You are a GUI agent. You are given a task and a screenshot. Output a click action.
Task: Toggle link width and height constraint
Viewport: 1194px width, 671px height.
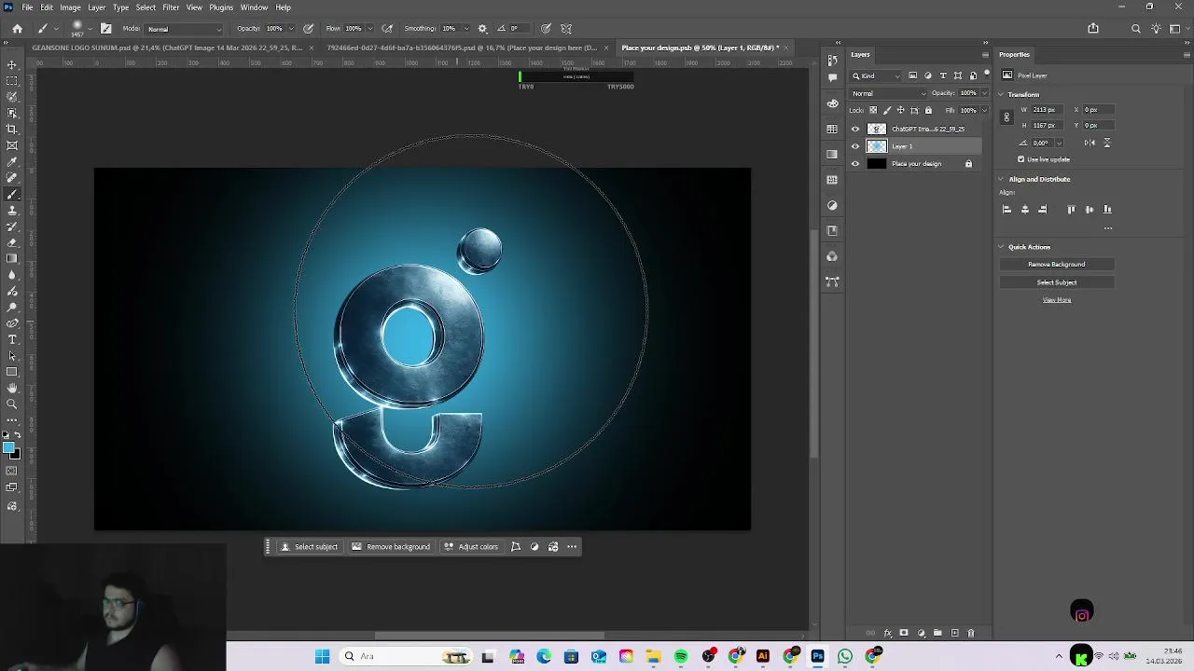coord(1007,117)
